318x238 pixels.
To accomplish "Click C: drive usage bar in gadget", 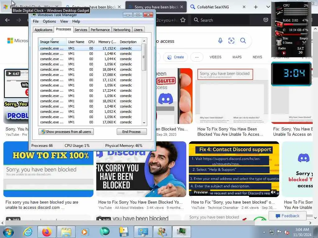I will click(x=296, y=34).
